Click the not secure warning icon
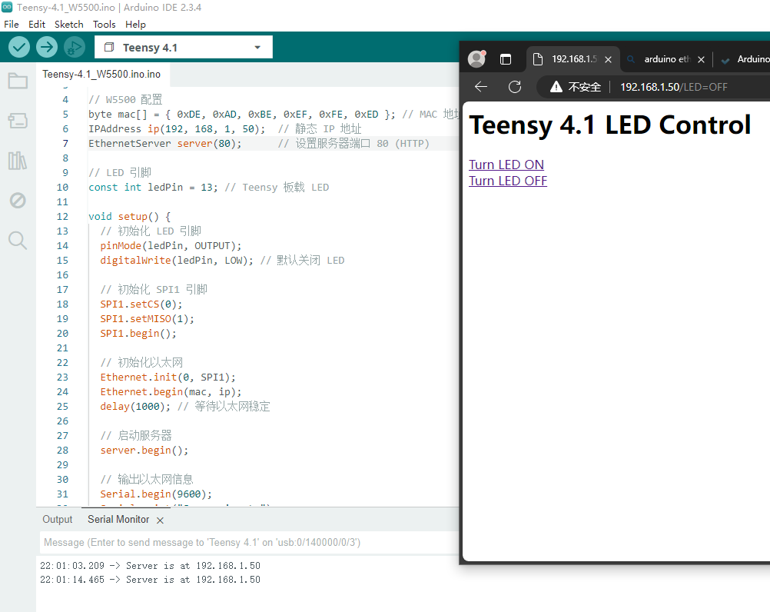770x612 pixels. tap(556, 87)
